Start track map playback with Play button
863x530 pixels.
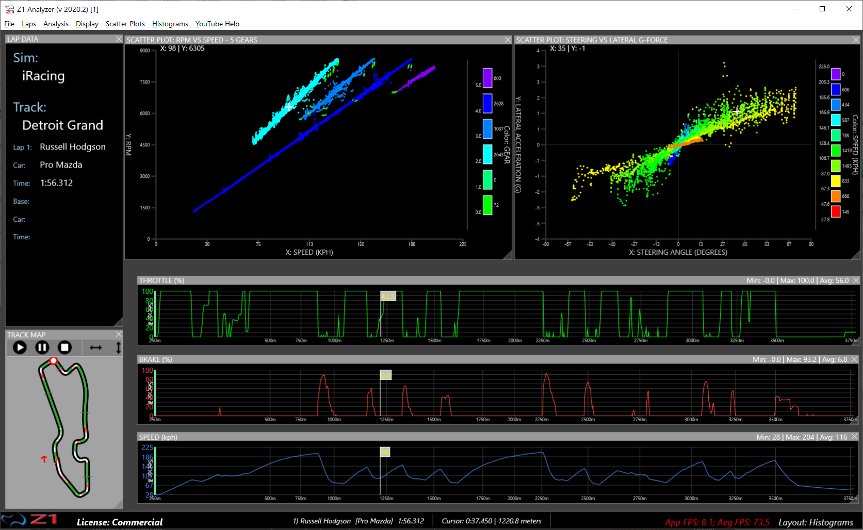coord(20,347)
